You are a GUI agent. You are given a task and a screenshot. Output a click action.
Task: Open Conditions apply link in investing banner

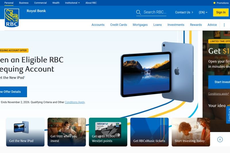click(x=218, y=94)
